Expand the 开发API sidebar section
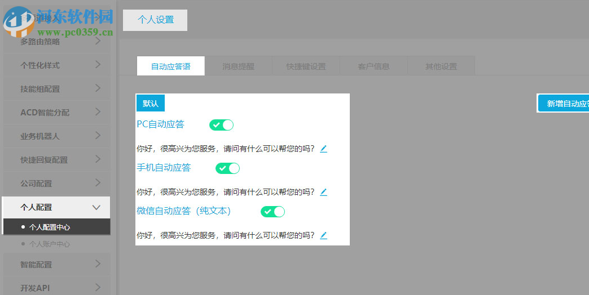 pos(57,288)
